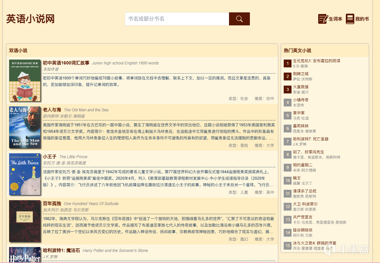Select rank 11 谁谋杀了总统
The height and width of the screenshot is (263, 380).
point(305,191)
